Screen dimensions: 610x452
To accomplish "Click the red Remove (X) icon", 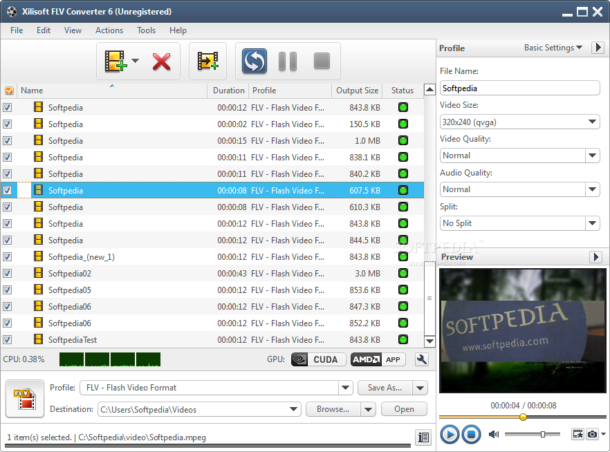I will tap(161, 62).
